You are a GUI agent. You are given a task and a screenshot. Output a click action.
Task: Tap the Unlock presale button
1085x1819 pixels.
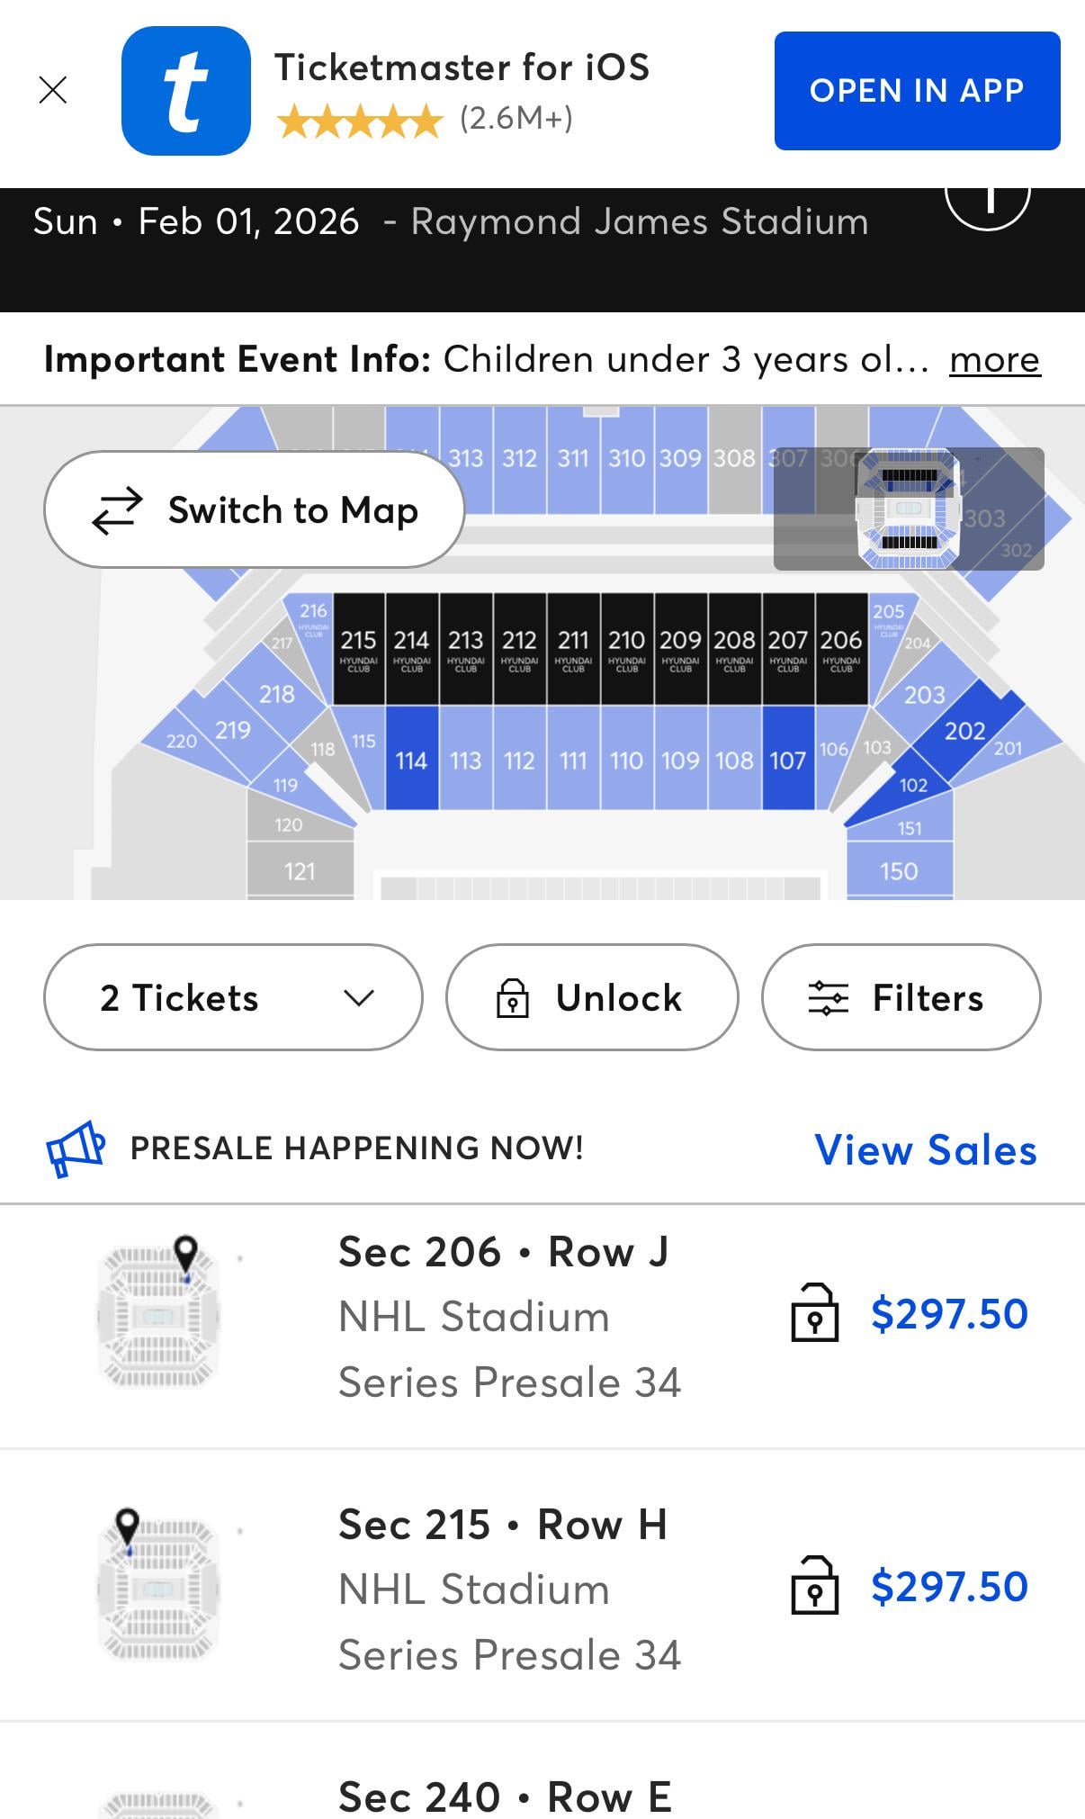click(x=592, y=997)
